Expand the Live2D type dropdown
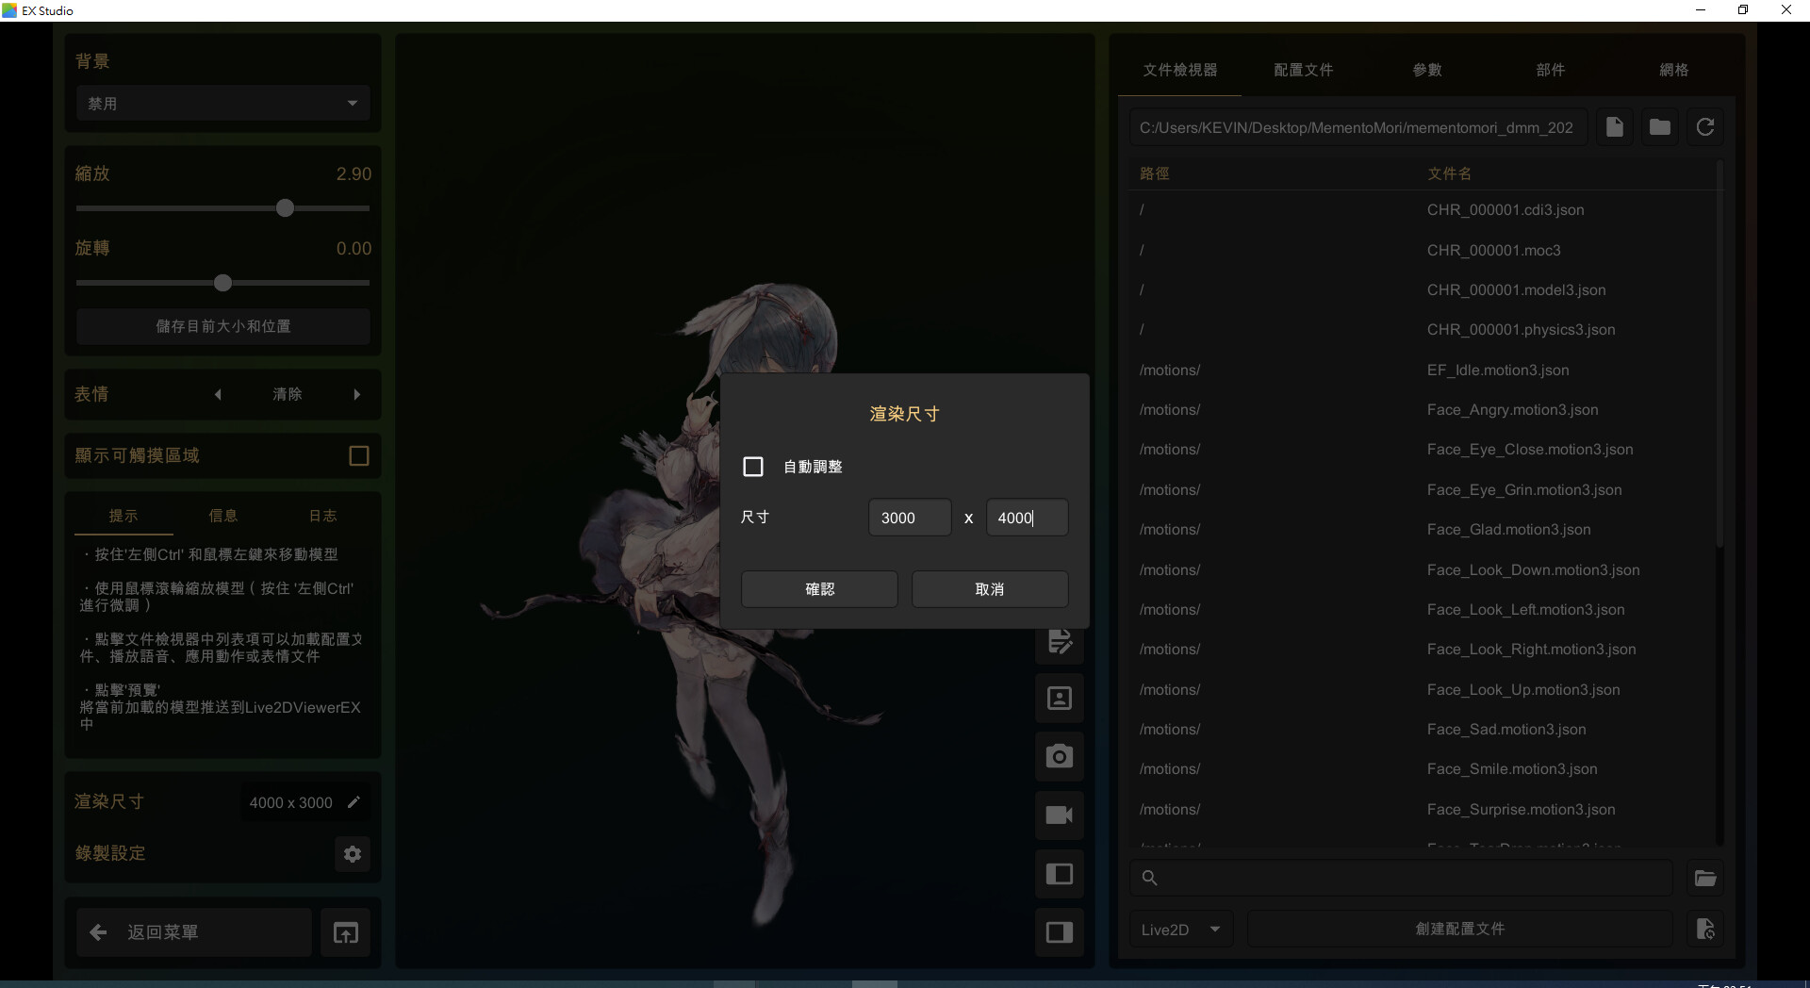1810x988 pixels. (x=1180, y=930)
